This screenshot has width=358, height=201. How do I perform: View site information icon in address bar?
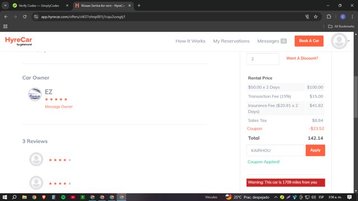point(36,17)
